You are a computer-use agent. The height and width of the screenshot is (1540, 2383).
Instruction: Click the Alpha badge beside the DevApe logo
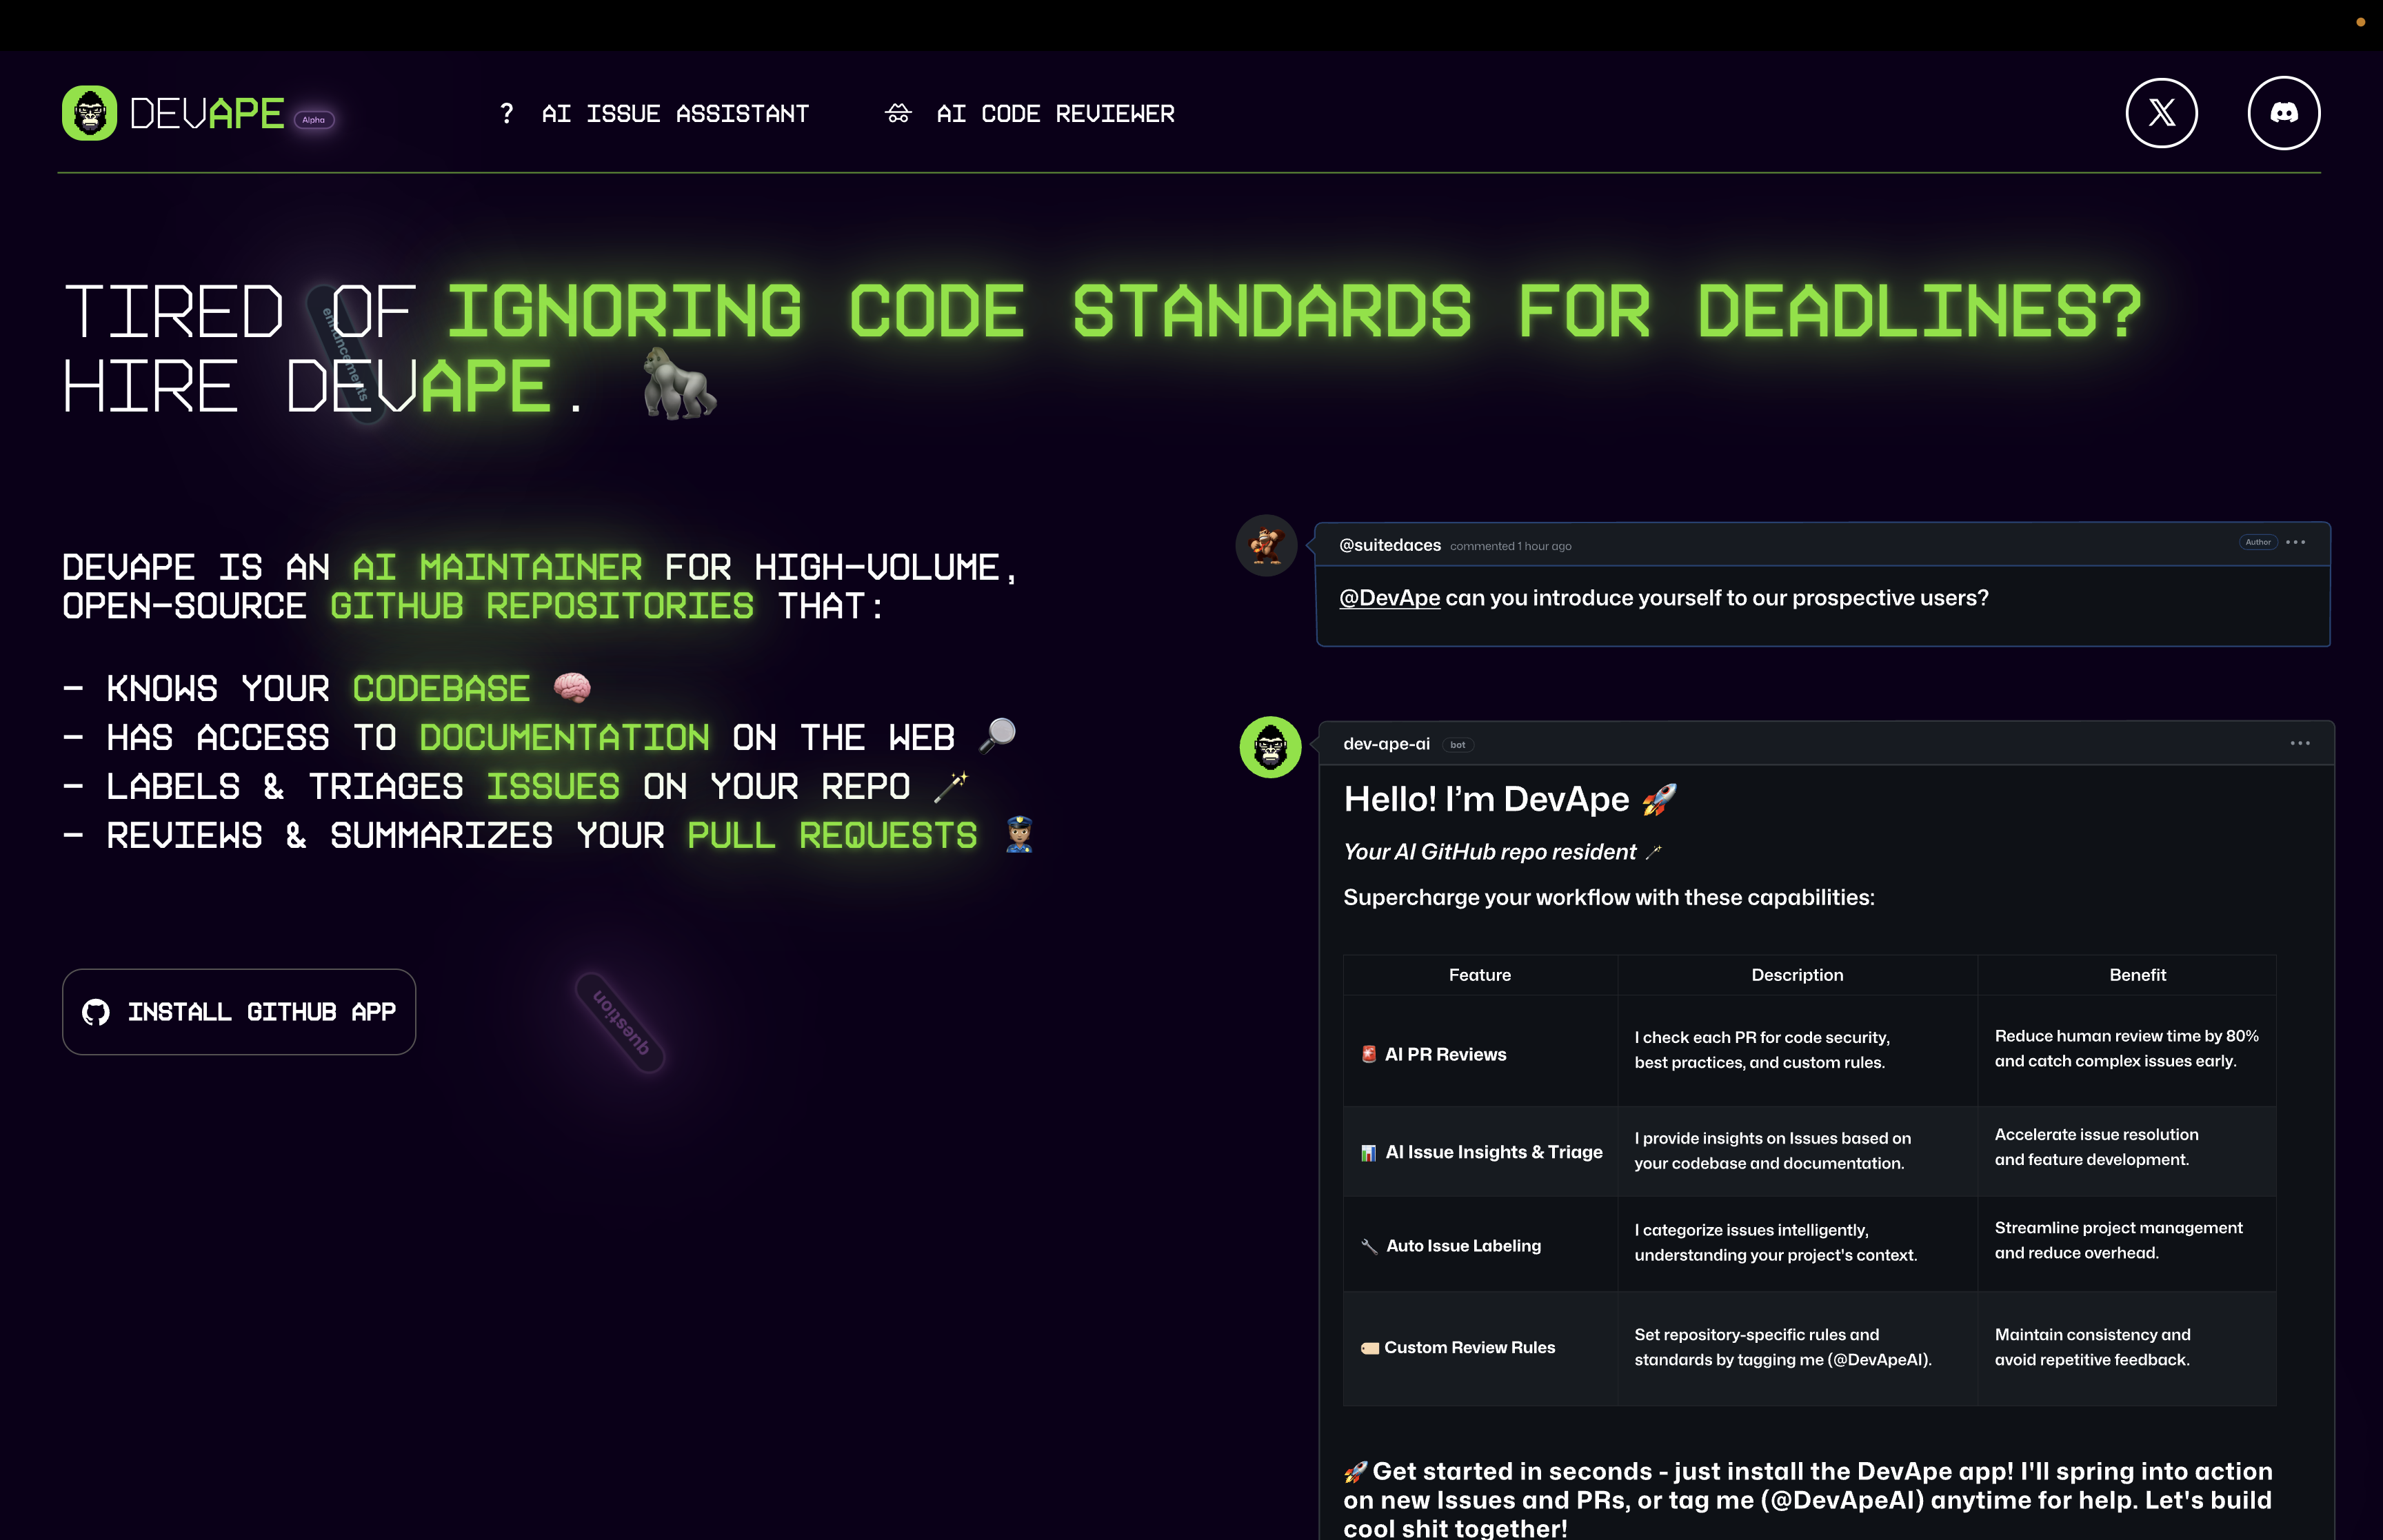coord(313,119)
